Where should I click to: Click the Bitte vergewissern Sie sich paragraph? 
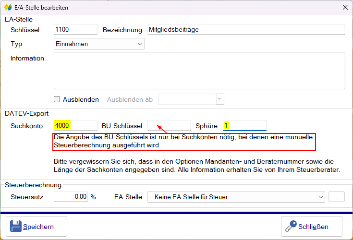pos(197,166)
